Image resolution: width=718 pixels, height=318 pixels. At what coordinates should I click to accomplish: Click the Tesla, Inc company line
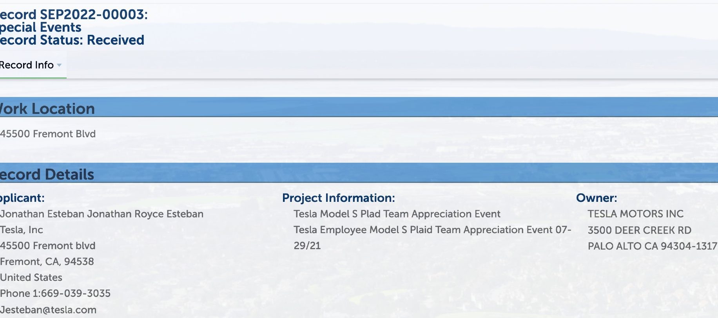pyautogui.click(x=22, y=230)
